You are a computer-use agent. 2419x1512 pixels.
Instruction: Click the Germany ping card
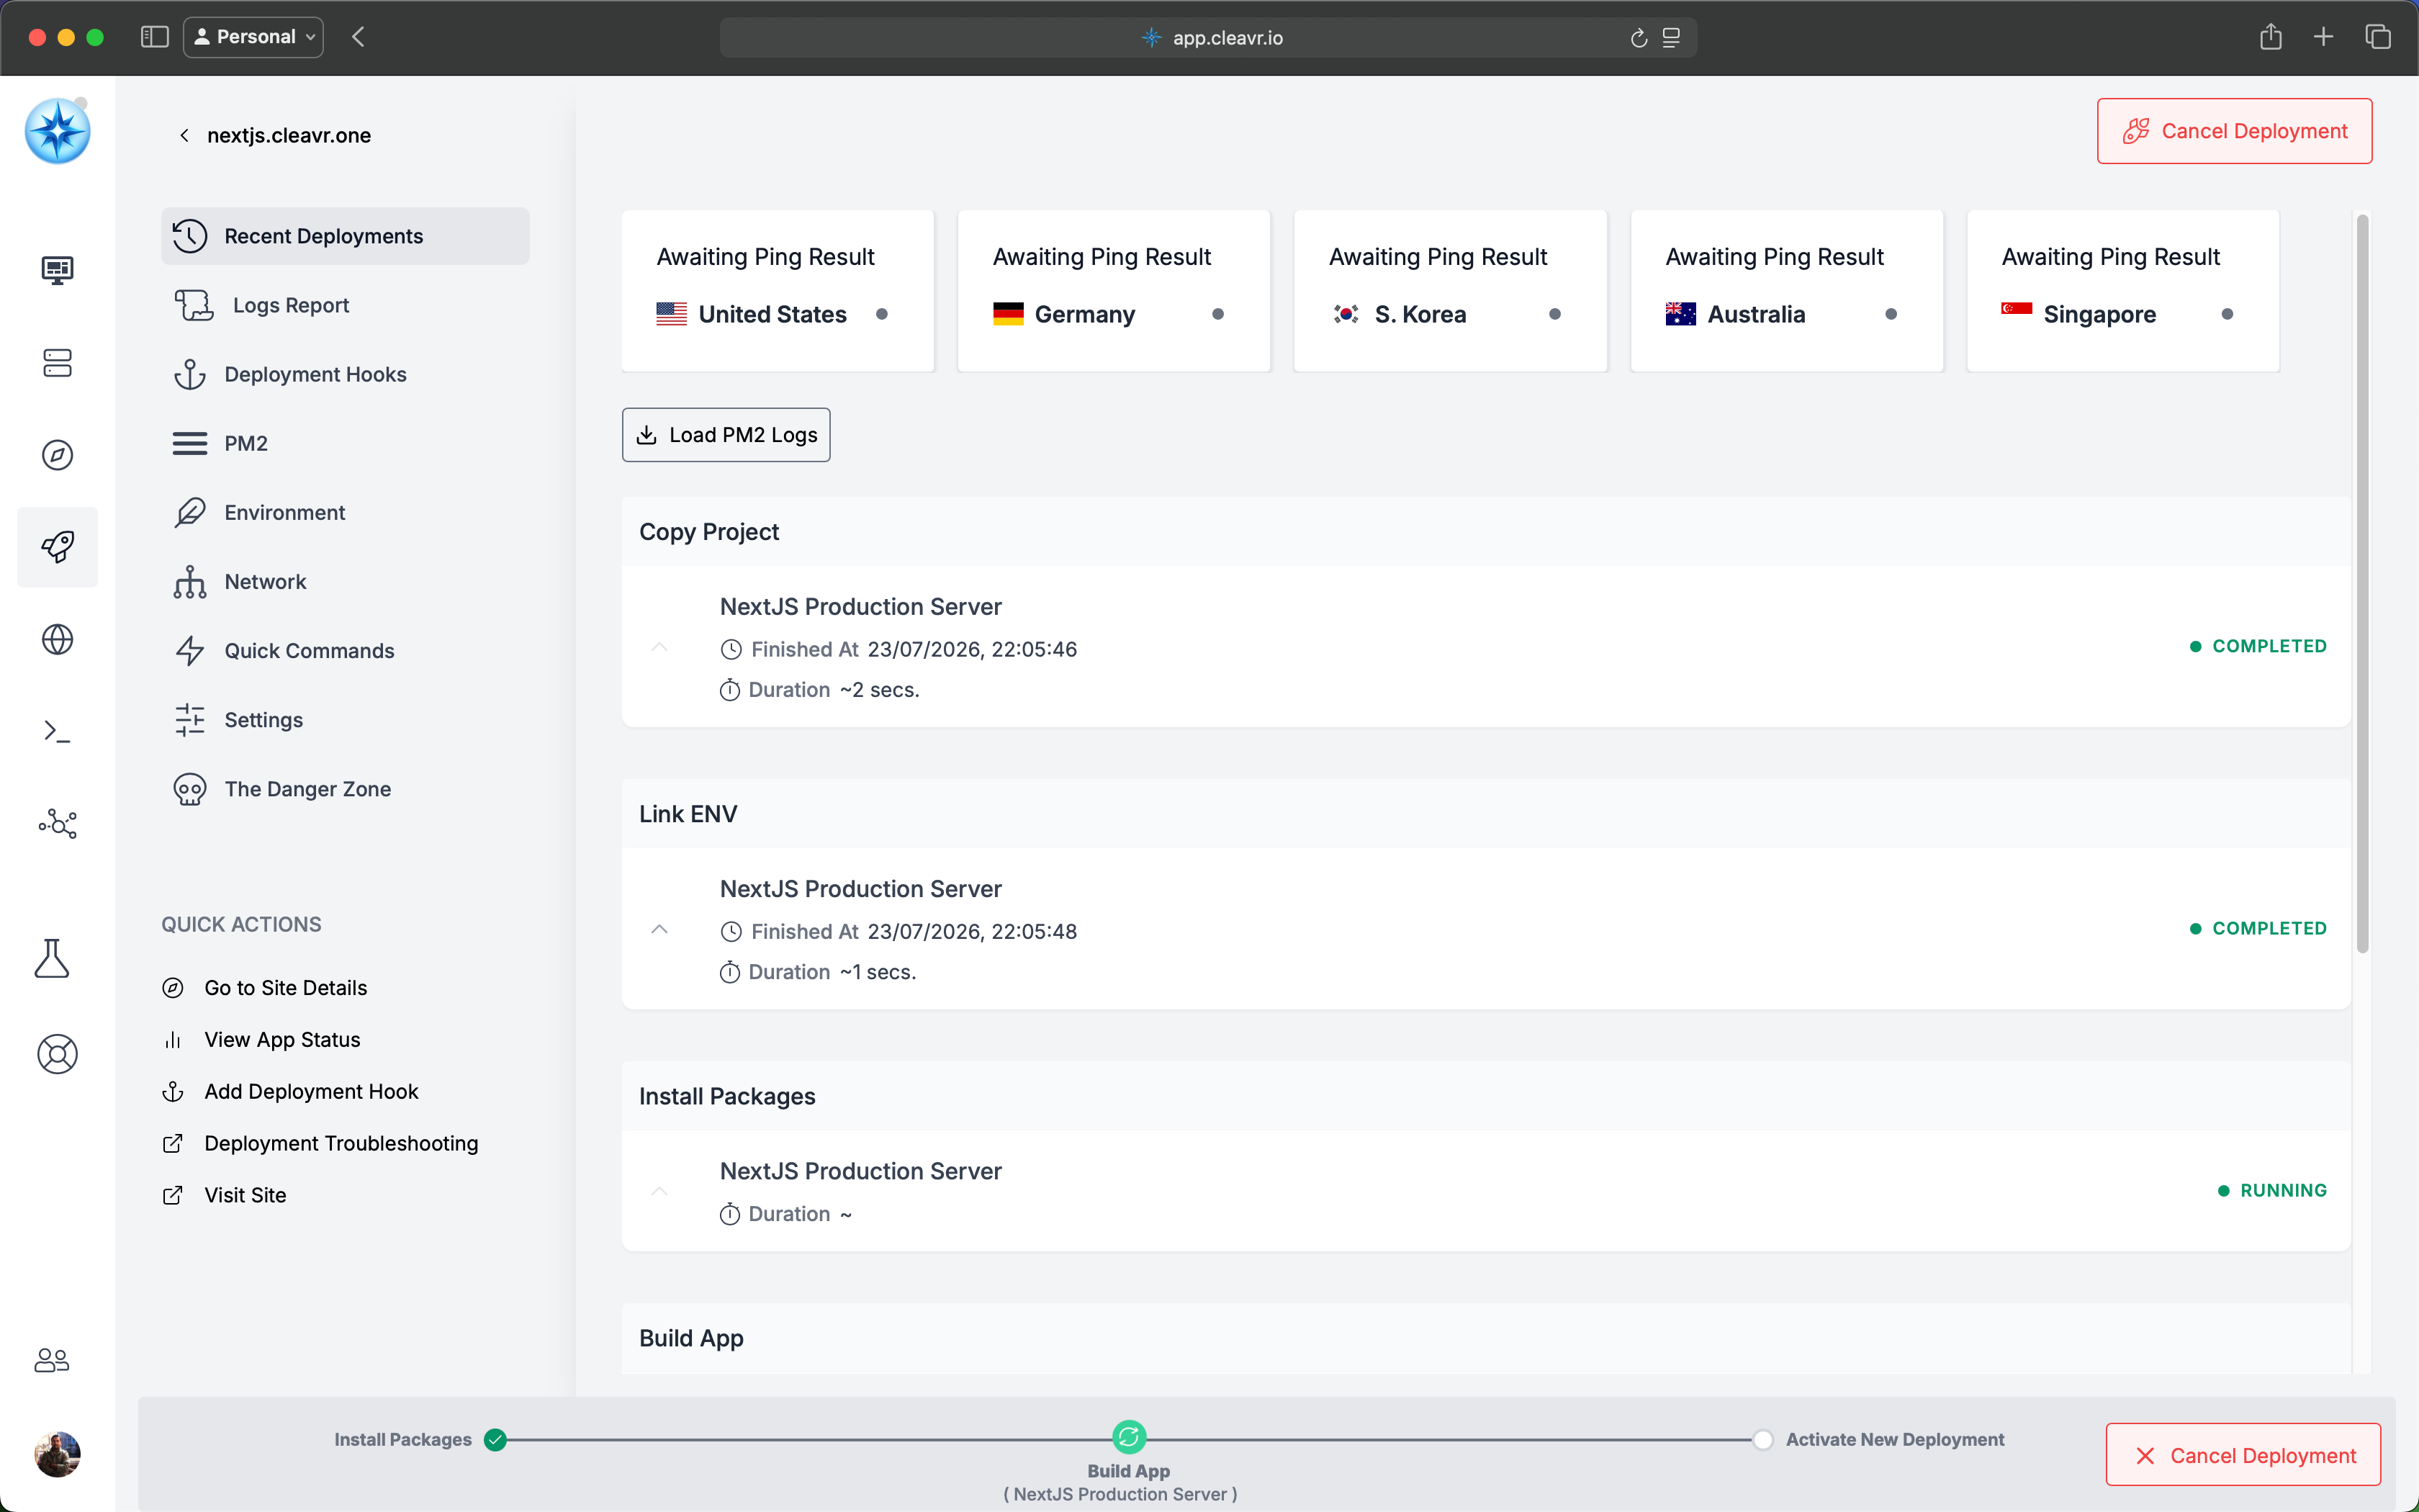pyautogui.click(x=1114, y=290)
